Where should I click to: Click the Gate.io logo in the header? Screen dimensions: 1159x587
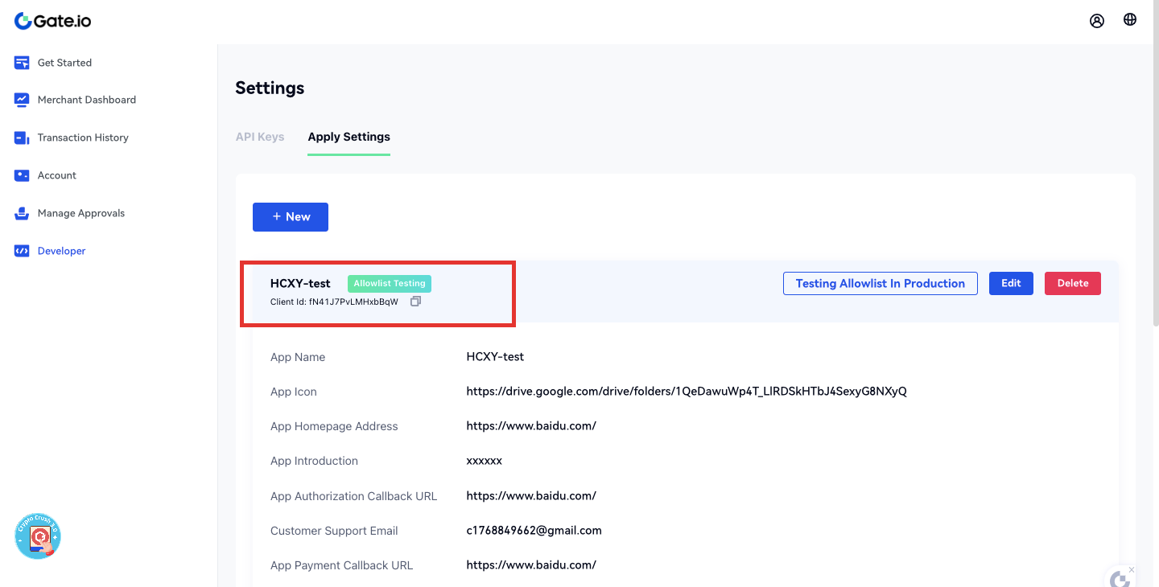tap(53, 21)
